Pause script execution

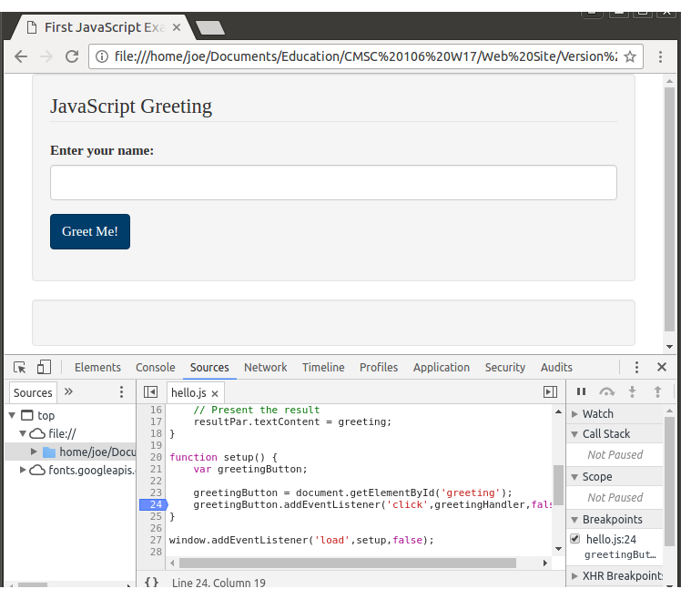pyautogui.click(x=581, y=391)
